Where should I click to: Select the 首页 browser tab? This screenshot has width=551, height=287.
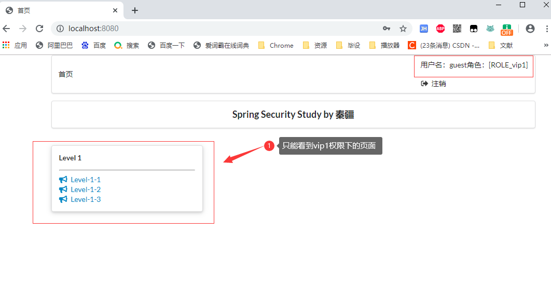62,10
